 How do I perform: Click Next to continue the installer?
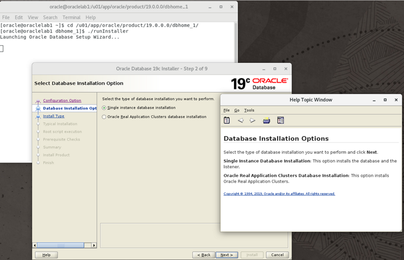[227, 255]
